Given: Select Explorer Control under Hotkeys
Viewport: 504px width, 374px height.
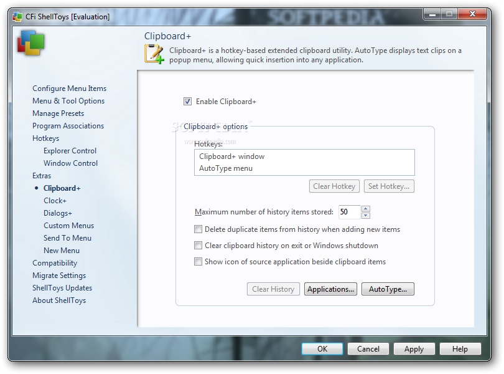Looking at the screenshot, I should (x=70, y=151).
